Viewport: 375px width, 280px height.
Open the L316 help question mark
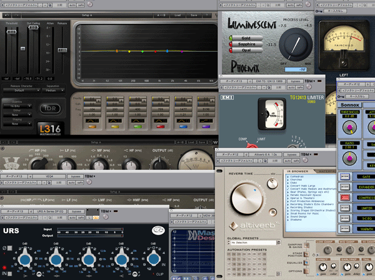(207, 15)
